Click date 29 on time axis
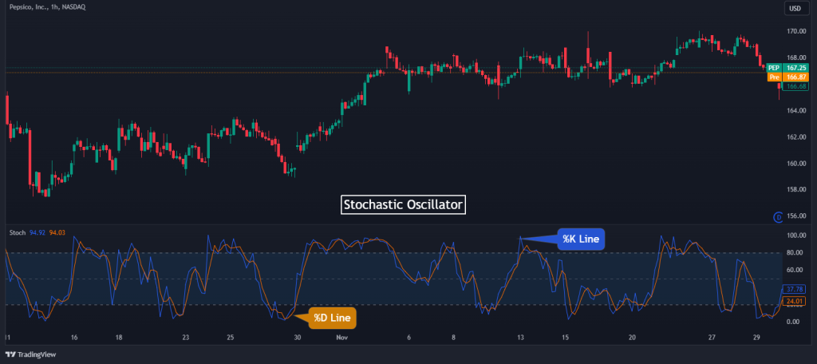The image size is (817, 364). point(757,338)
